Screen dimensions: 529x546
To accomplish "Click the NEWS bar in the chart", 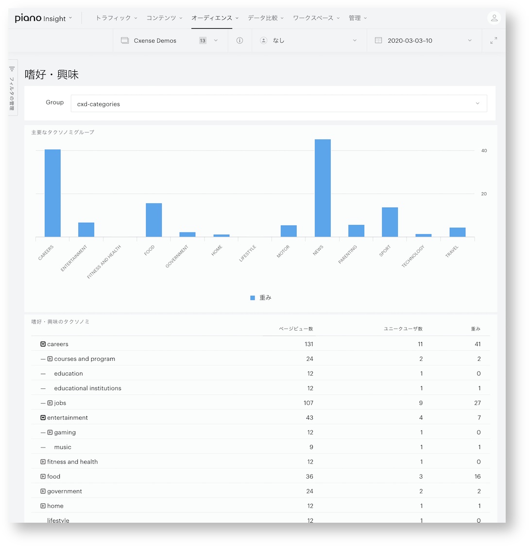I will [323, 188].
